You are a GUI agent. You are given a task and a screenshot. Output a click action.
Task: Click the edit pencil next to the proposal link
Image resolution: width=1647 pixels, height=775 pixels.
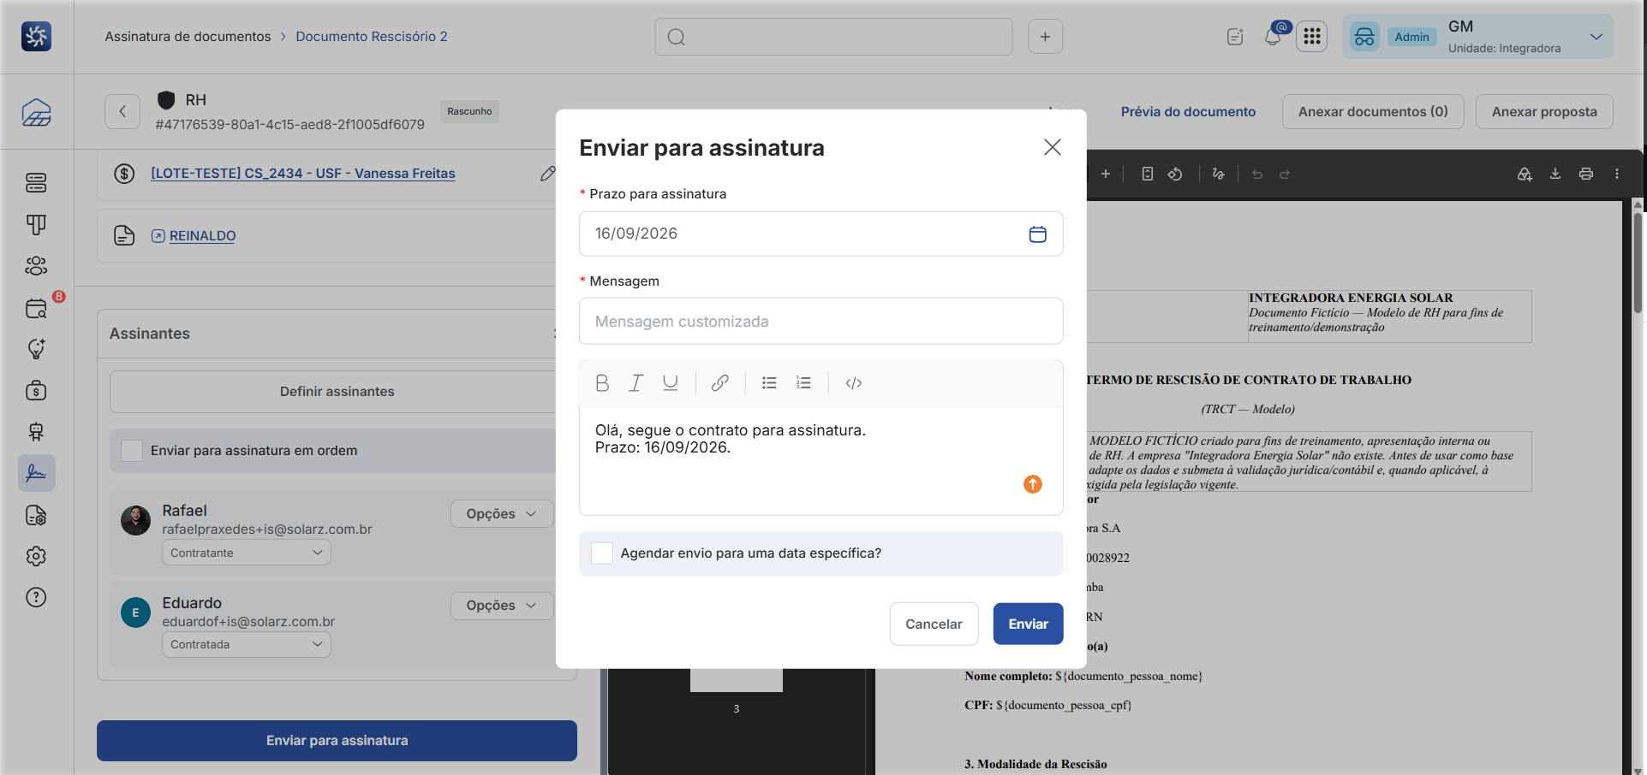point(548,174)
